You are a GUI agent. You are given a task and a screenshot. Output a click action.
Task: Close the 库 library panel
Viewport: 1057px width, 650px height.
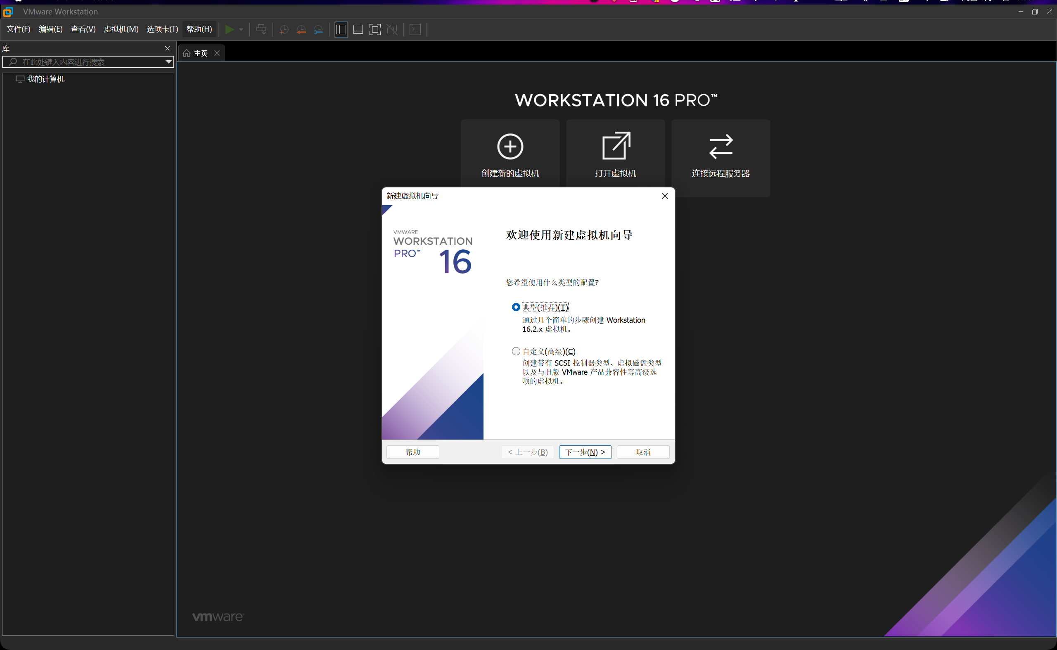(167, 48)
